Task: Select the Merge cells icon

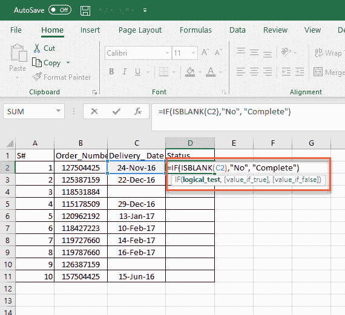Action: (x=318, y=72)
